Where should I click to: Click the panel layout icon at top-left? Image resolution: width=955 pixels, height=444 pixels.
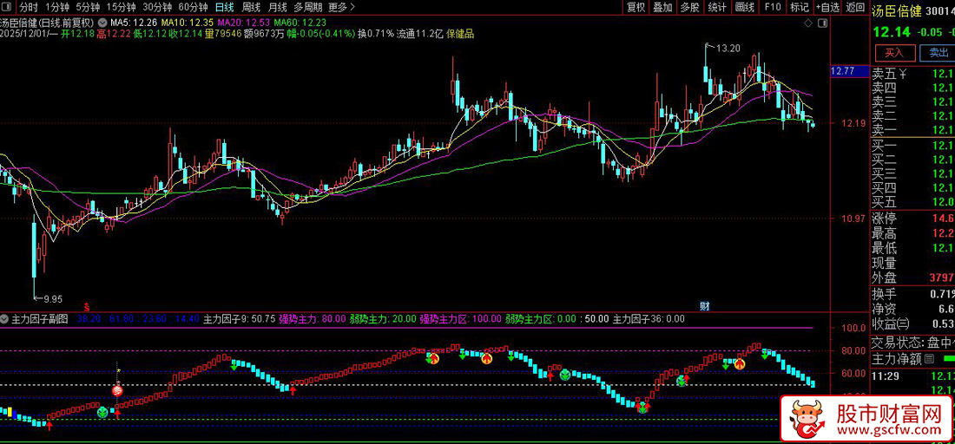[7, 7]
